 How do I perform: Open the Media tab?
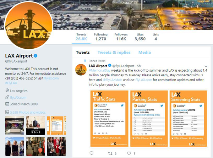pos(144,53)
